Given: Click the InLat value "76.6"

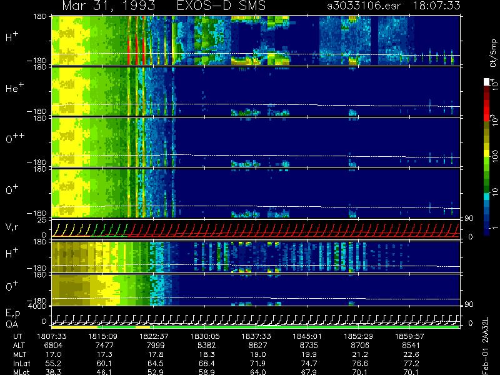Looking at the screenshot, I should (360, 364).
